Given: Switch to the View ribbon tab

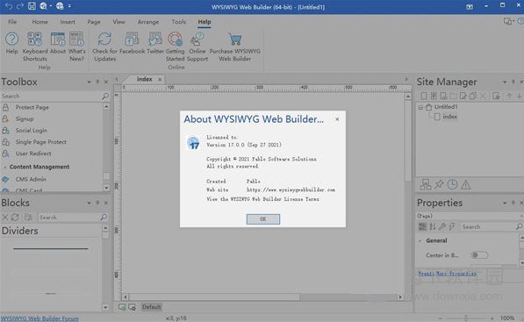Looking at the screenshot, I should 118,22.
